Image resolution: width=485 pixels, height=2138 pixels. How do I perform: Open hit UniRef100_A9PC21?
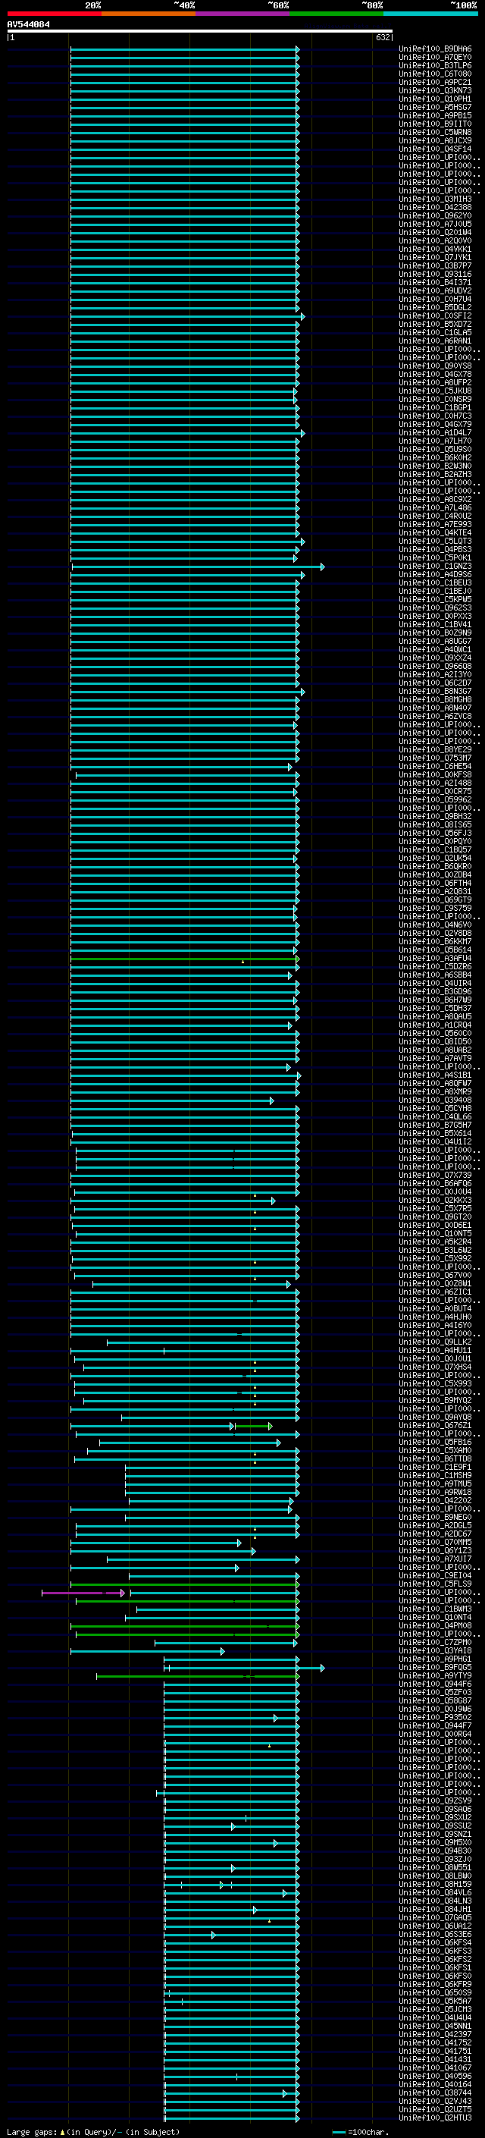tap(435, 83)
